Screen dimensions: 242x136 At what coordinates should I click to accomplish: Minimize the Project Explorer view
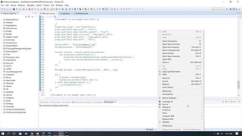tap(33, 13)
